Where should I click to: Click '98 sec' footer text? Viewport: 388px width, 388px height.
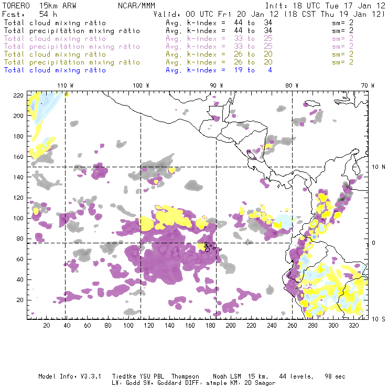click(x=335, y=376)
